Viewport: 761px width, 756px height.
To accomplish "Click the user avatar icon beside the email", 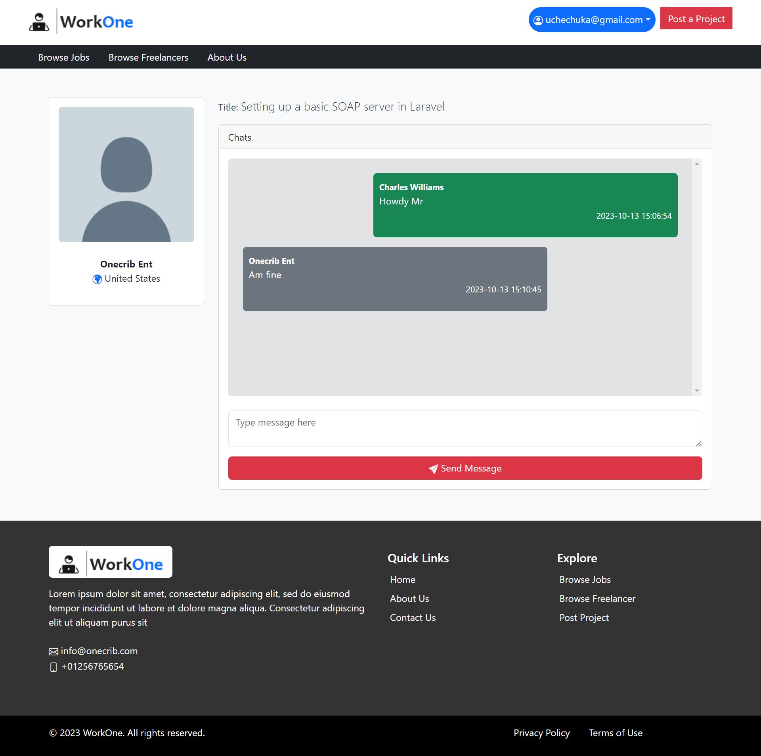I will pos(538,20).
